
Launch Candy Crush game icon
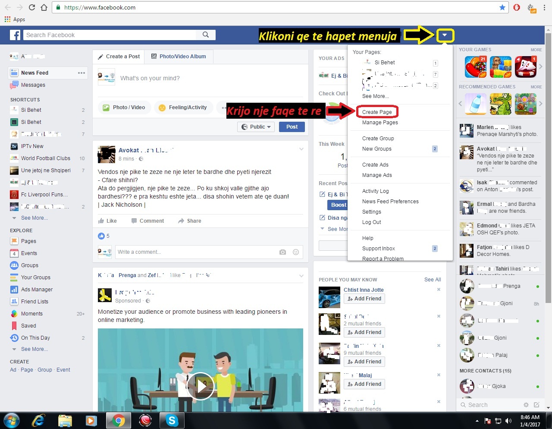pos(476,67)
